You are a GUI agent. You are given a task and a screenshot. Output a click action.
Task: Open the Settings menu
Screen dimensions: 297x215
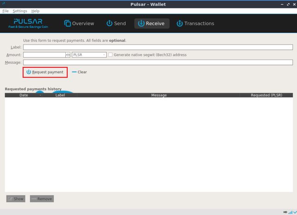tap(20, 11)
